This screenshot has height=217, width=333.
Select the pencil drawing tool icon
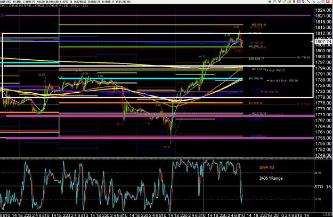pos(285,2)
